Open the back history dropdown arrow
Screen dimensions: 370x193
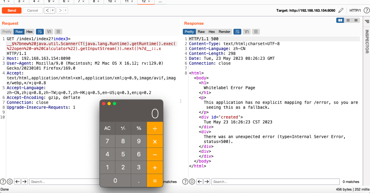click(x=53, y=10)
